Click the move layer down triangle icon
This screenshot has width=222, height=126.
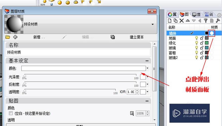pyautogui.click(x=194, y=21)
